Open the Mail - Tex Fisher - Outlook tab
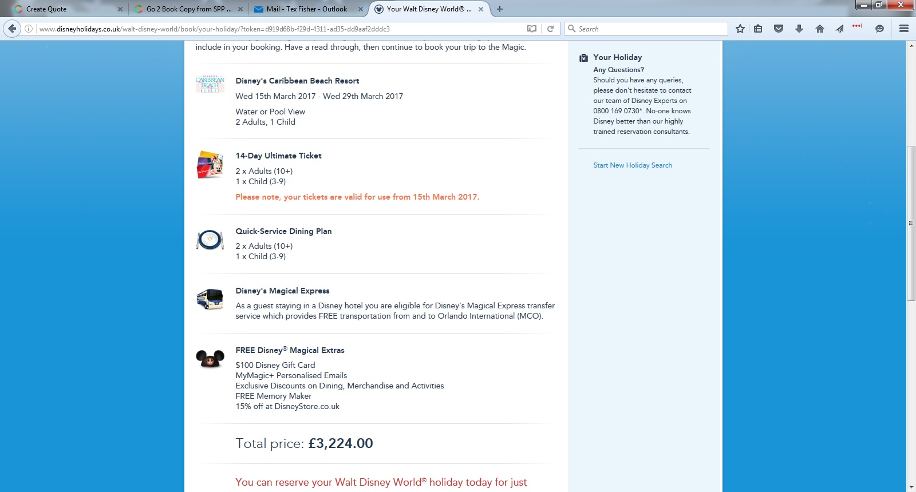The image size is (916, 492). tap(307, 9)
